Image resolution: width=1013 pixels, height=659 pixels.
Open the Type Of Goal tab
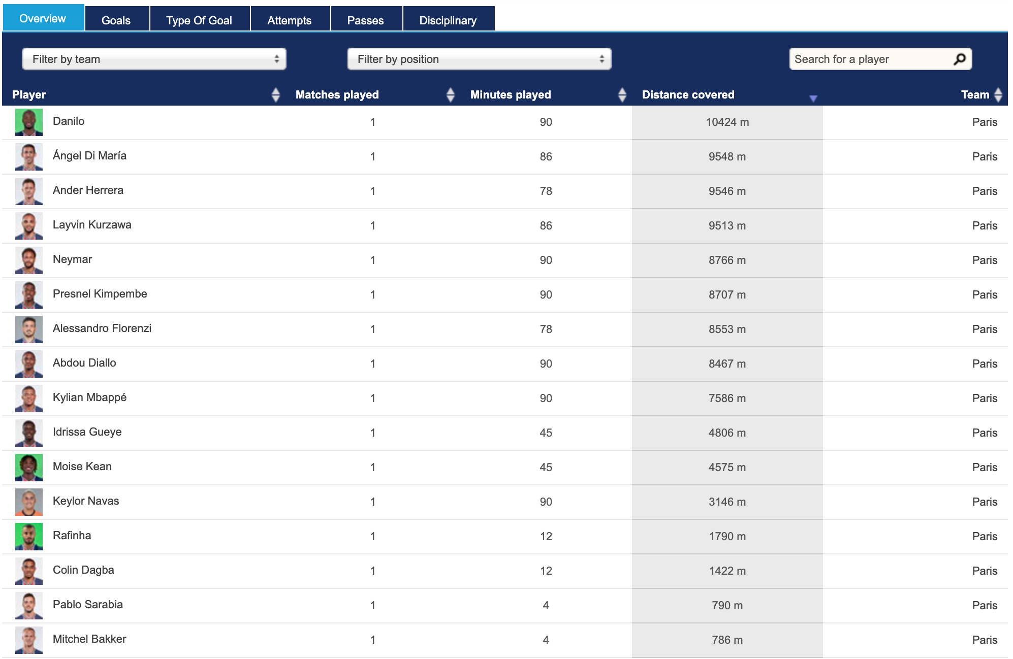tap(199, 20)
